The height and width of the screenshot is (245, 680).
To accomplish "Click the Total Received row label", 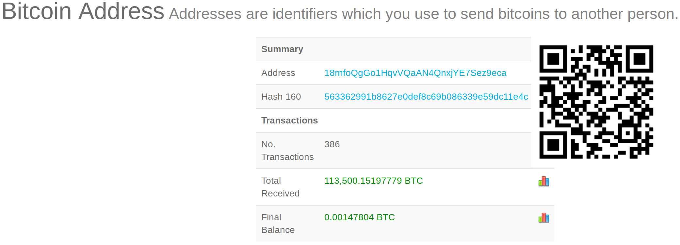I will pos(280,187).
